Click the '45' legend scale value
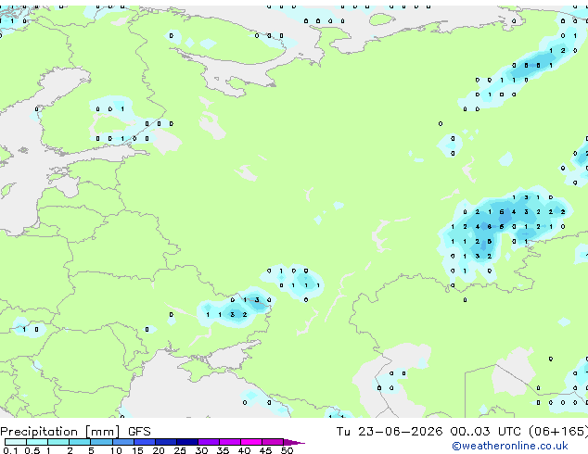This screenshot has height=454, width=588. click(265, 450)
